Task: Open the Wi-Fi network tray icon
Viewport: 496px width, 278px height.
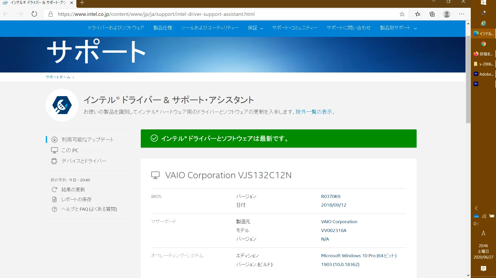Action: tap(484, 216)
